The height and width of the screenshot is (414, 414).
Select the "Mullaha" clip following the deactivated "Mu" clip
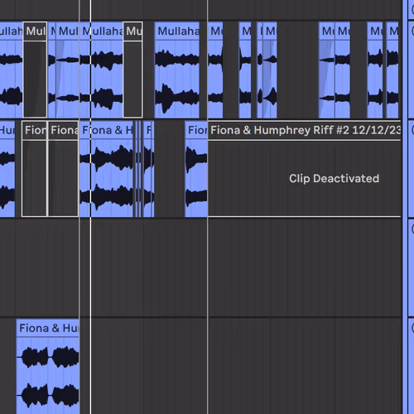tap(177, 70)
